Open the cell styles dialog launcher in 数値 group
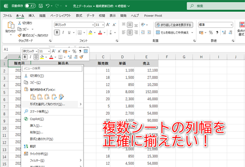Viewport: 245px width, 167px height. point(233,41)
